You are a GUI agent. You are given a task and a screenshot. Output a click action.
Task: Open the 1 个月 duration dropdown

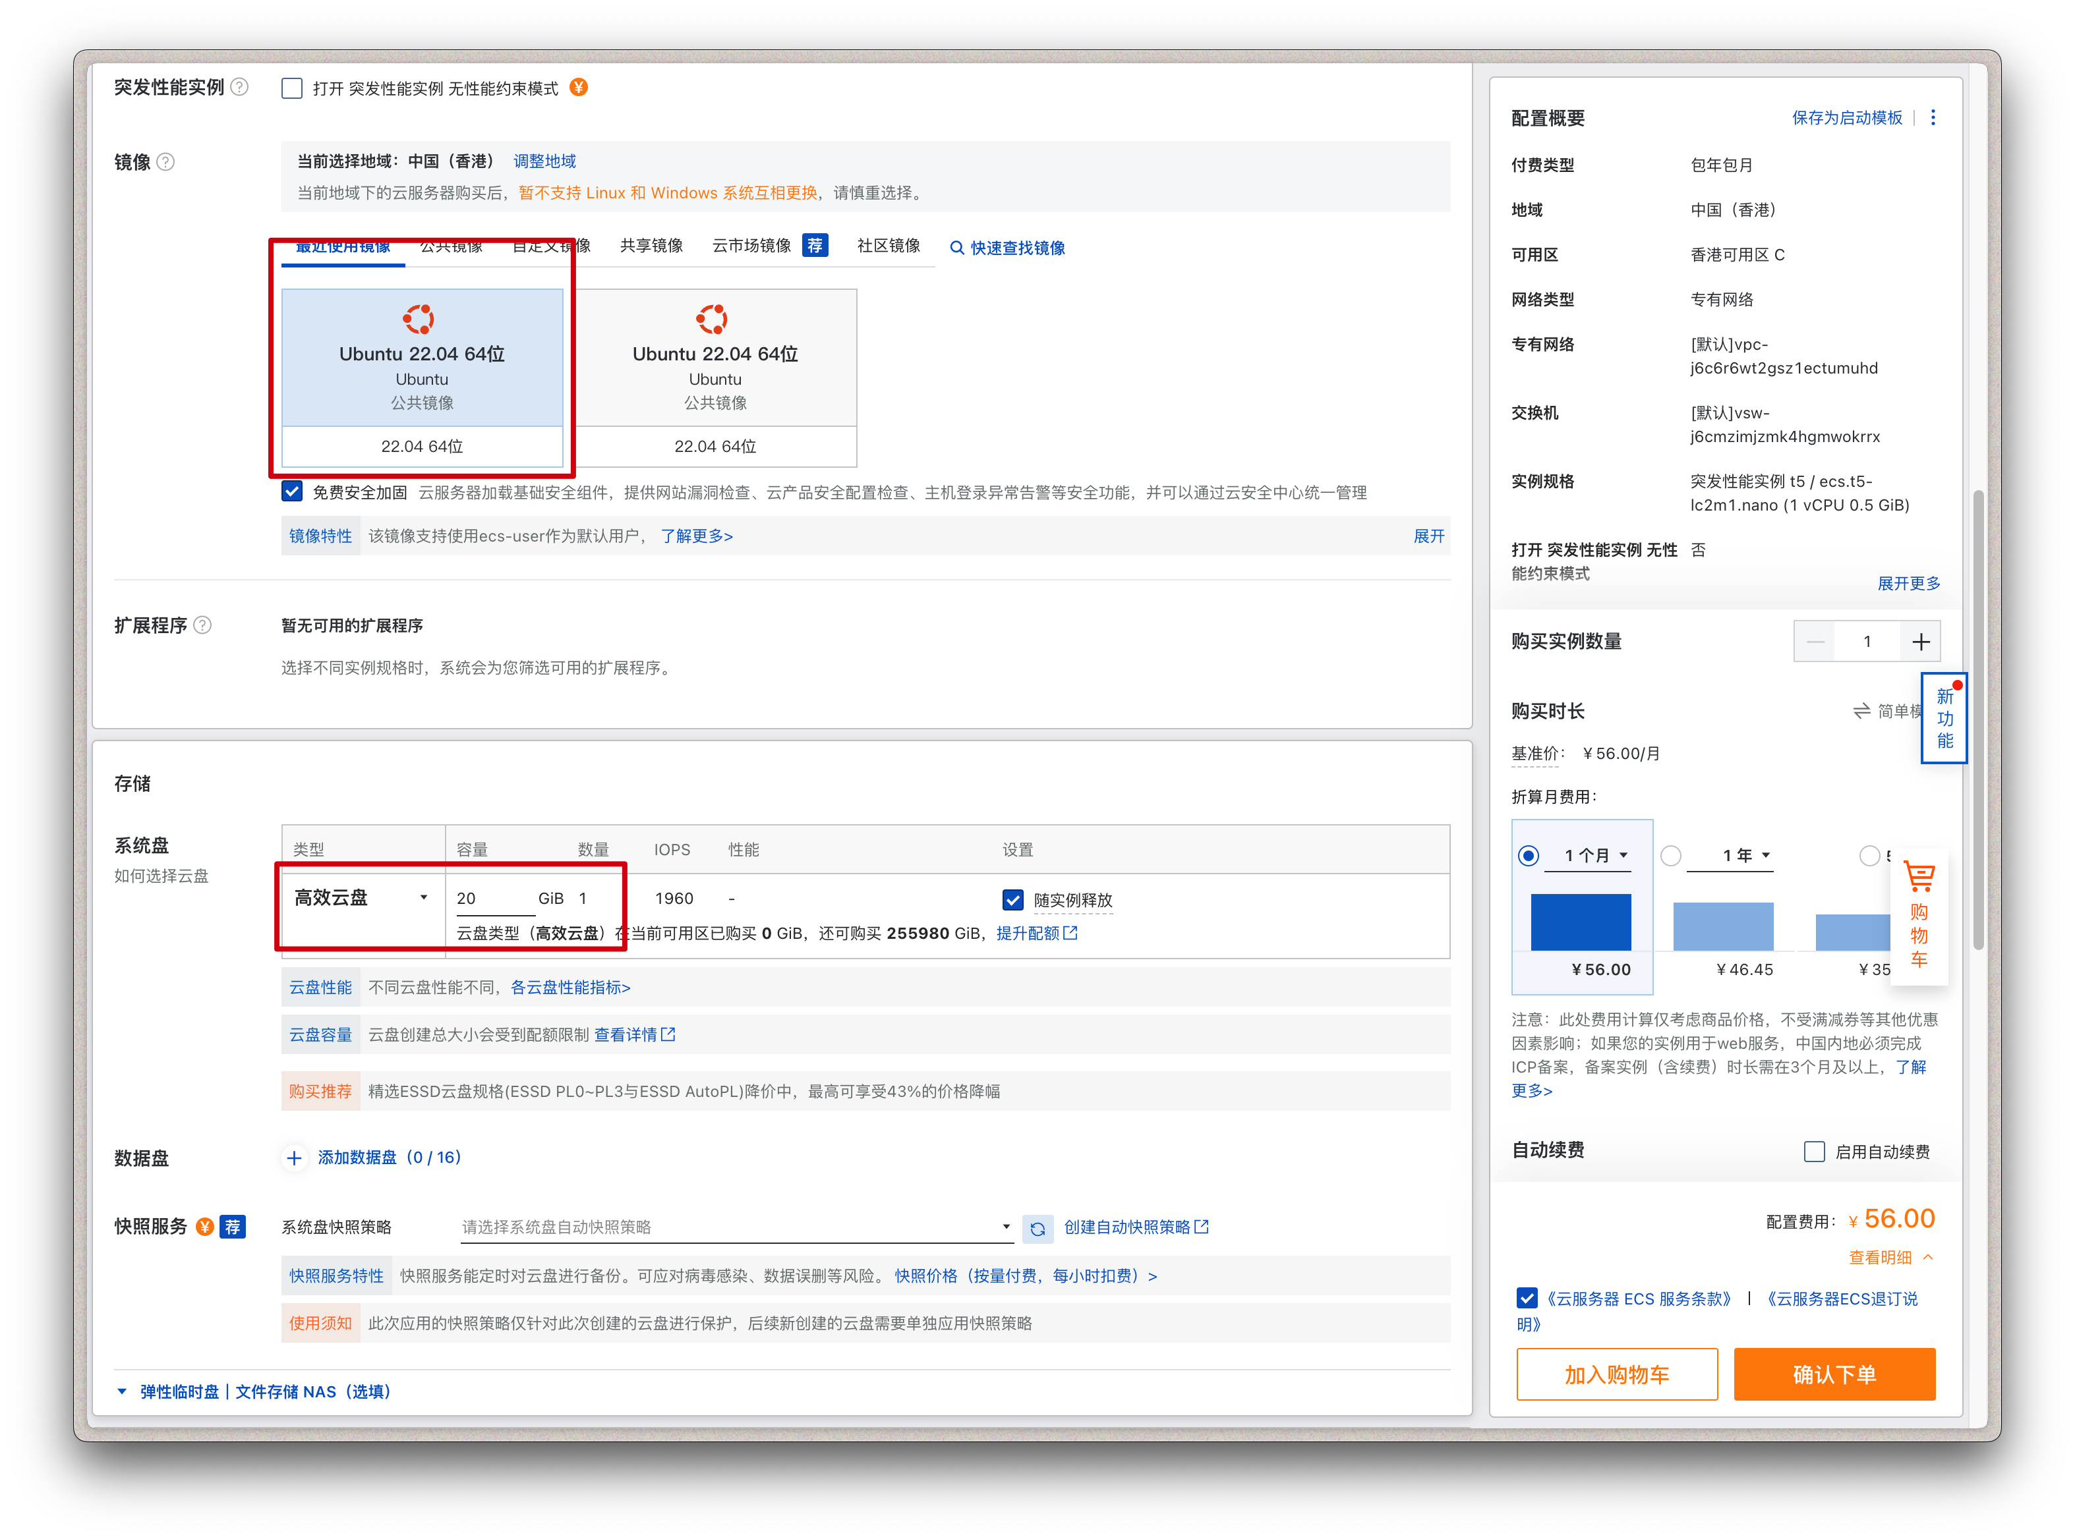[1587, 855]
